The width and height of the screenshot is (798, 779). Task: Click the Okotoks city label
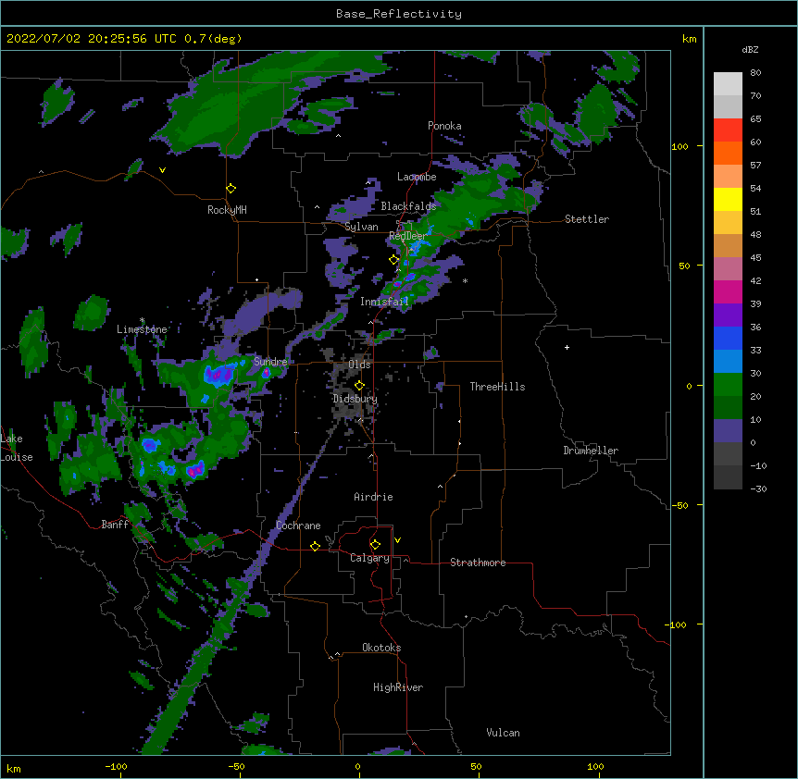(x=381, y=648)
